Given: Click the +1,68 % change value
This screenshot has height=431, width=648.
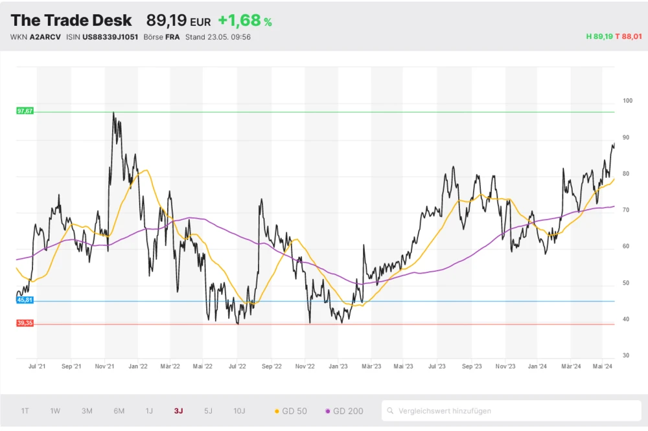Looking at the screenshot, I should pyautogui.click(x=244, y=21).
